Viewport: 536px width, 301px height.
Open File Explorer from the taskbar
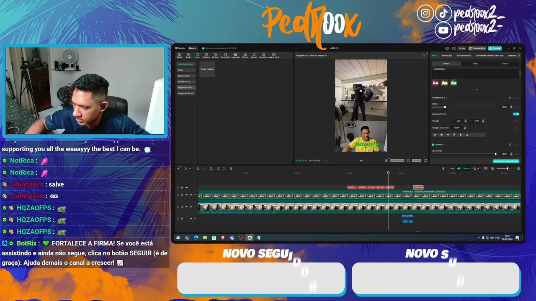tap(205, 237)
